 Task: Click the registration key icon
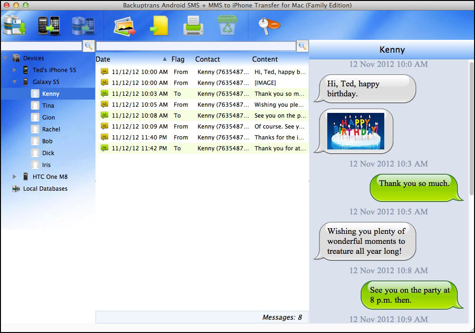coord(269,26)
